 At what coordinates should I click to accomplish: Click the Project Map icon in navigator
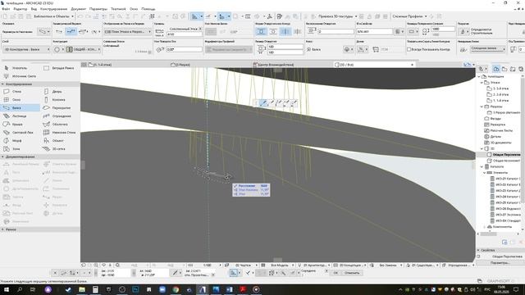(495, 69)
